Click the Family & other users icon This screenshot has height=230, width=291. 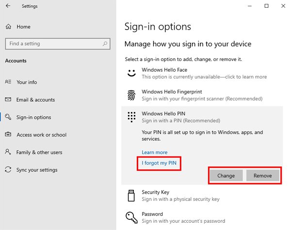point(8,152)
